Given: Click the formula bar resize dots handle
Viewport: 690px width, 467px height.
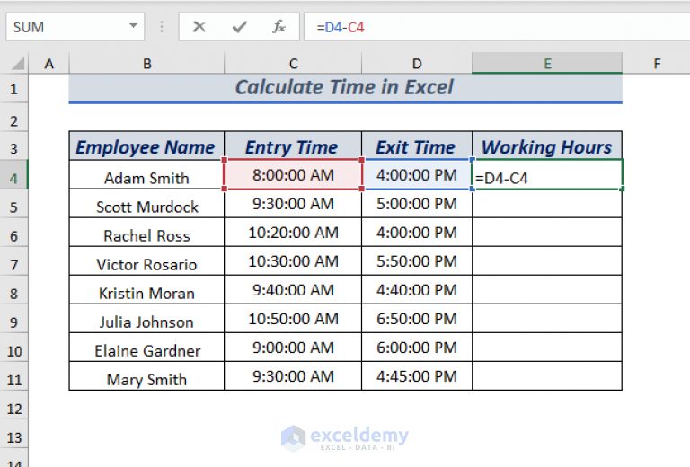Looking at the screenshot, I should [x=162, y=27].
